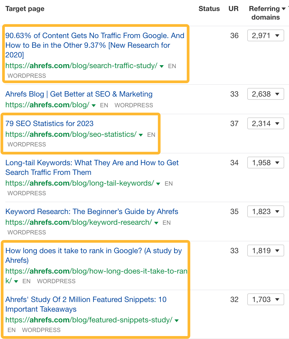Open the '90.63% of Content Gets No Traffic' article

tap(95, 45)
